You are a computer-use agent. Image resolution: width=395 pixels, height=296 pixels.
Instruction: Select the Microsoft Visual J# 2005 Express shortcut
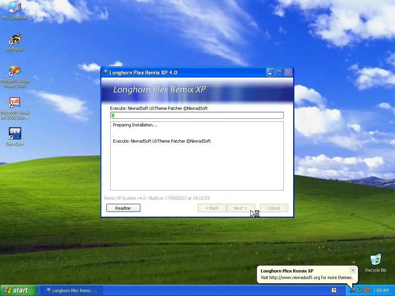15,108
